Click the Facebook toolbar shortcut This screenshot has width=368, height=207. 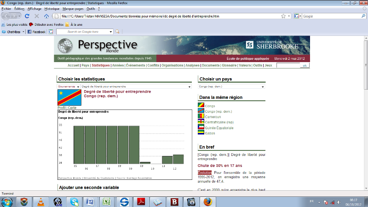click(36, 32)
